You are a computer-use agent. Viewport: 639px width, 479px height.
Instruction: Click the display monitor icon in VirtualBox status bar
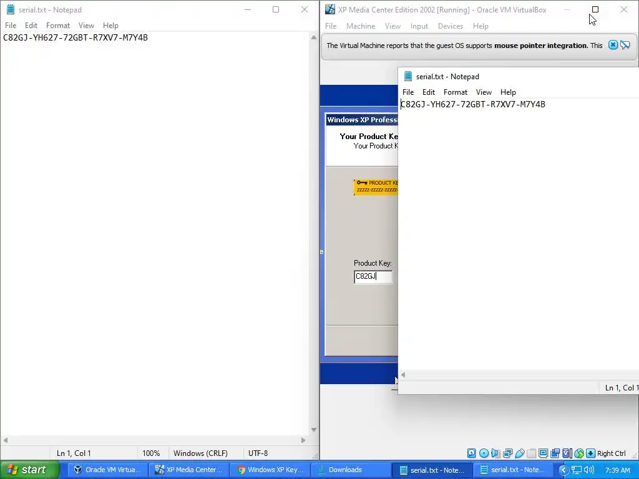544,453
